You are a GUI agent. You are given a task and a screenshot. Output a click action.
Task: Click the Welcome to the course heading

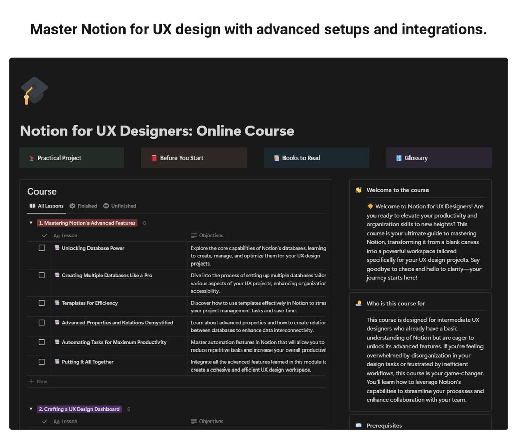coord(398,190)
